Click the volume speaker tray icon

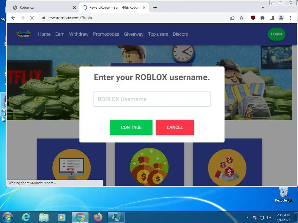[x=268, y=217]
